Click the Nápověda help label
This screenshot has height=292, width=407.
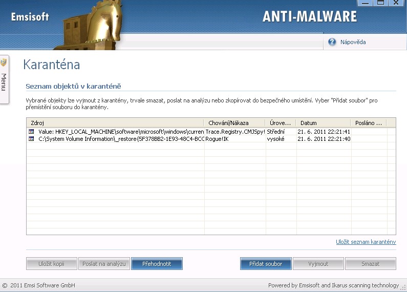pos(353,42)
